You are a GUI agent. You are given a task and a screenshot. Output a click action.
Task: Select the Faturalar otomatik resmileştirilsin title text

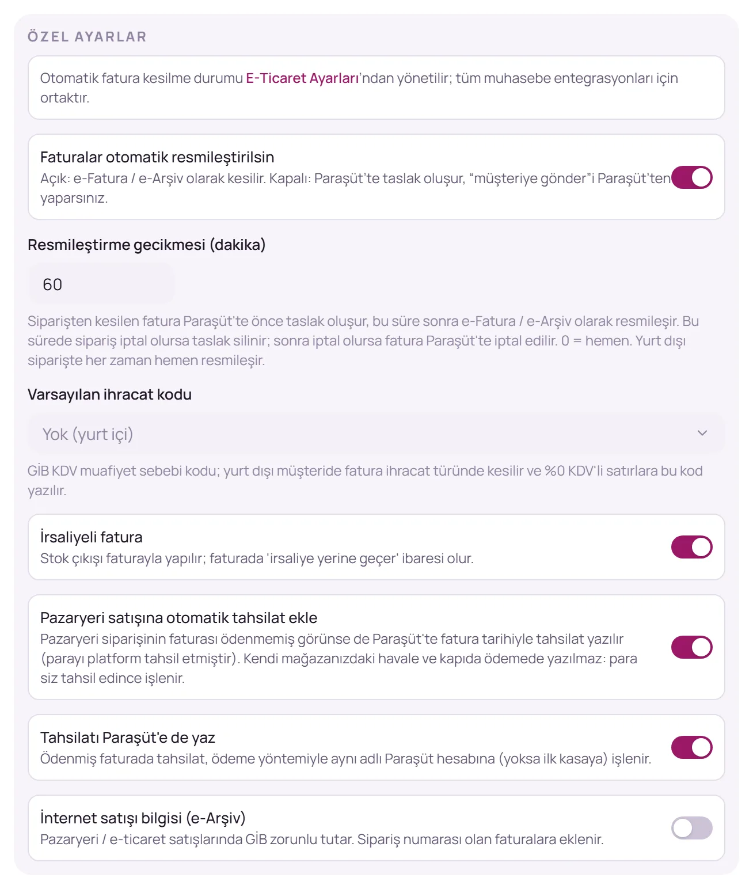point(157,157)
